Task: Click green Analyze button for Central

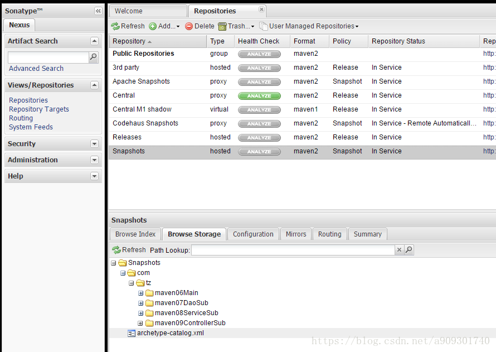Action: [x=259, y=96]
